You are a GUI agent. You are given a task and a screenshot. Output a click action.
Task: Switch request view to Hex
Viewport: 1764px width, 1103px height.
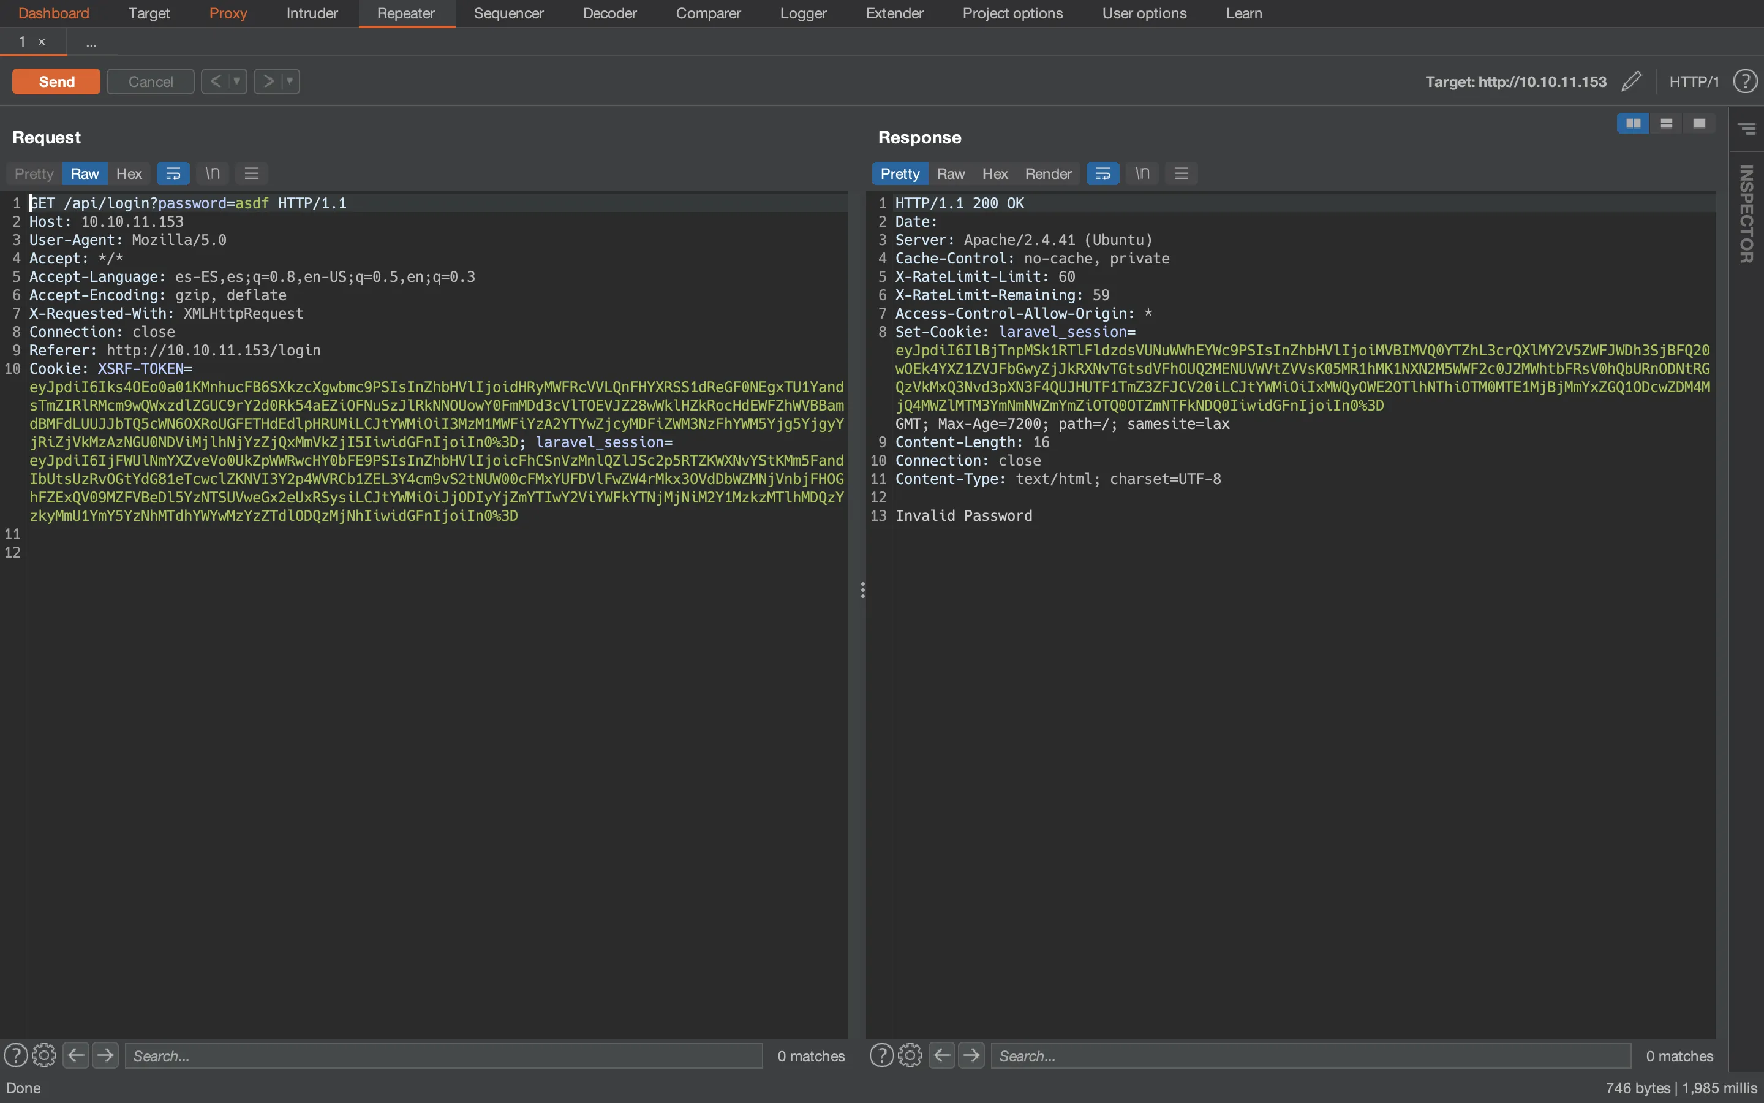point(129,173)
